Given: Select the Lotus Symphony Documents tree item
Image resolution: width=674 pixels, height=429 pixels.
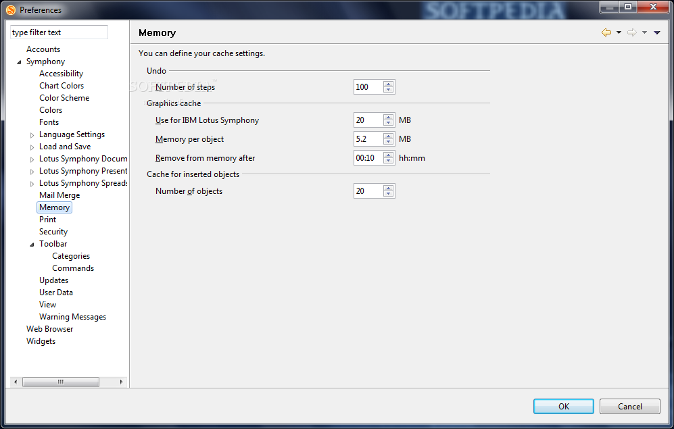Looking at the screenshot, I should coord(83,159).
